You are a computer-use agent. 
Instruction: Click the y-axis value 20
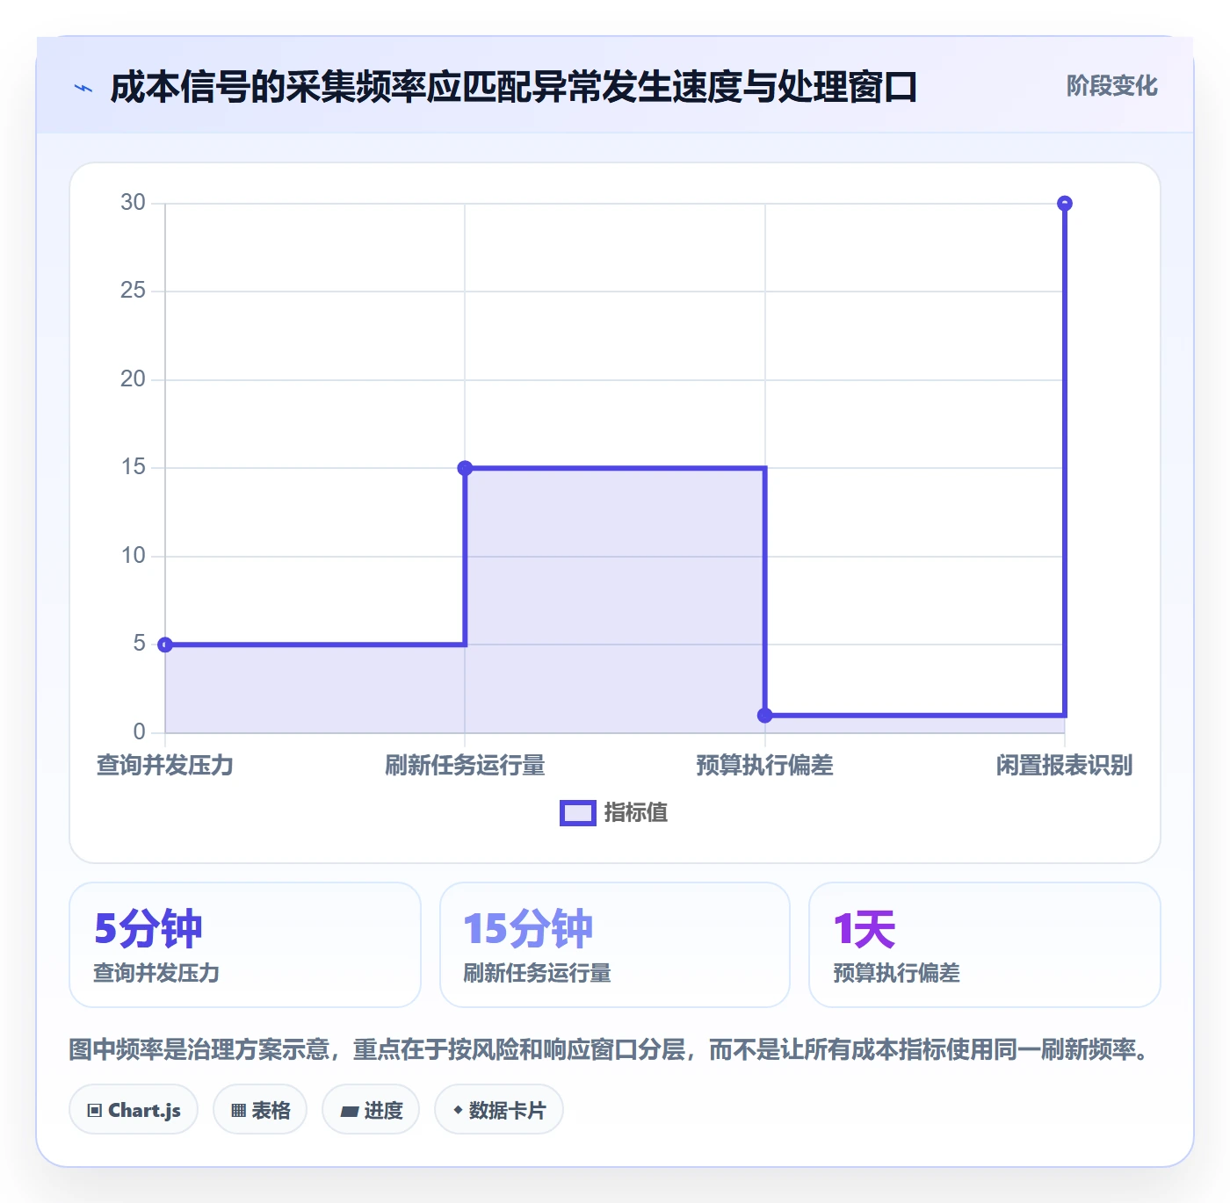tap(134, 379)
